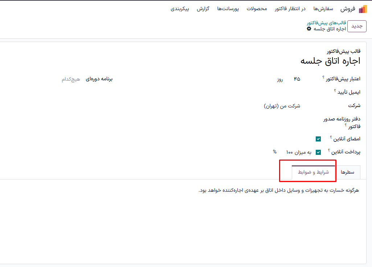Click the current record name in breadcrumb
The image size is (372, 267).
[330, 29]
